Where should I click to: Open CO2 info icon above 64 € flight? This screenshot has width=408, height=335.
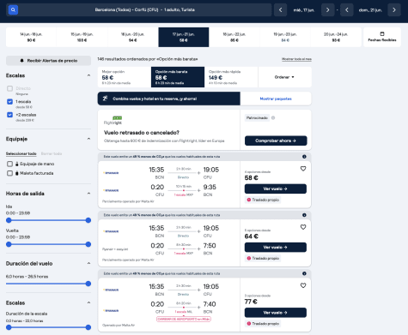click(304, 215)
